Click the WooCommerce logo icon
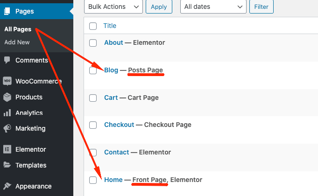Viewport: 318px width, 196px height. (7, 81)
